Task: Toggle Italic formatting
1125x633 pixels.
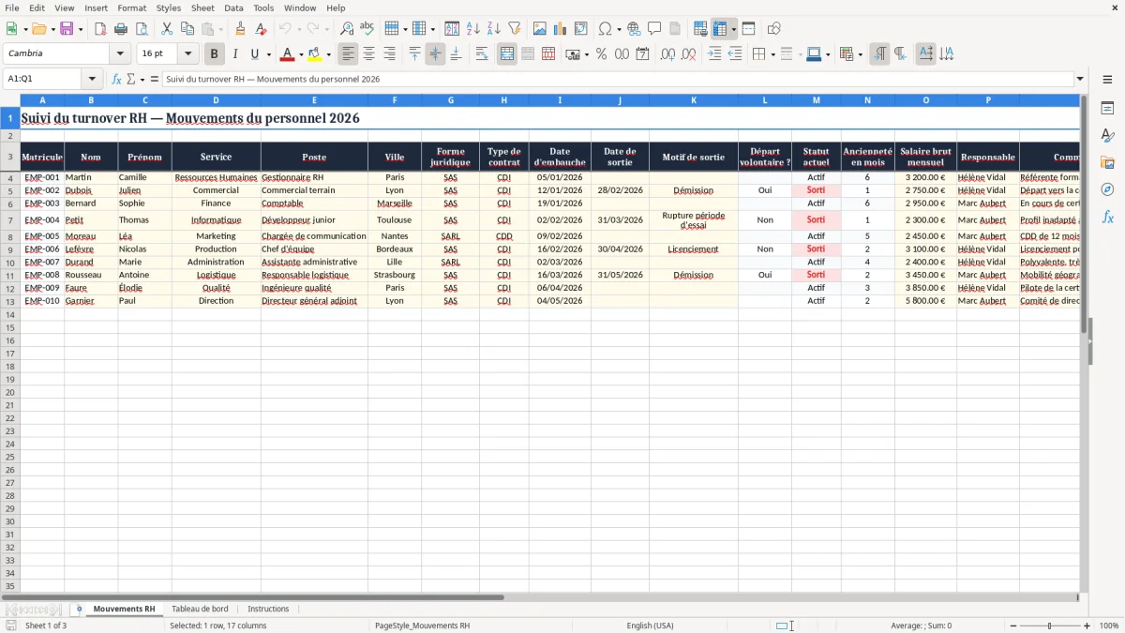Action: click(x=235, y=54)
